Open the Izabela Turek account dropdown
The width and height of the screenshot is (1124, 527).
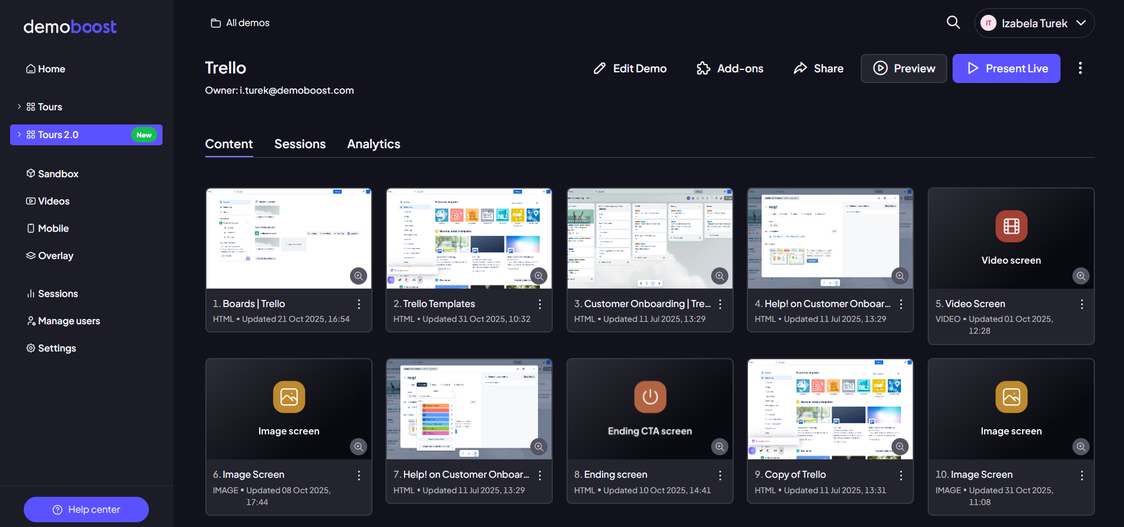(x=1034, y=23)
